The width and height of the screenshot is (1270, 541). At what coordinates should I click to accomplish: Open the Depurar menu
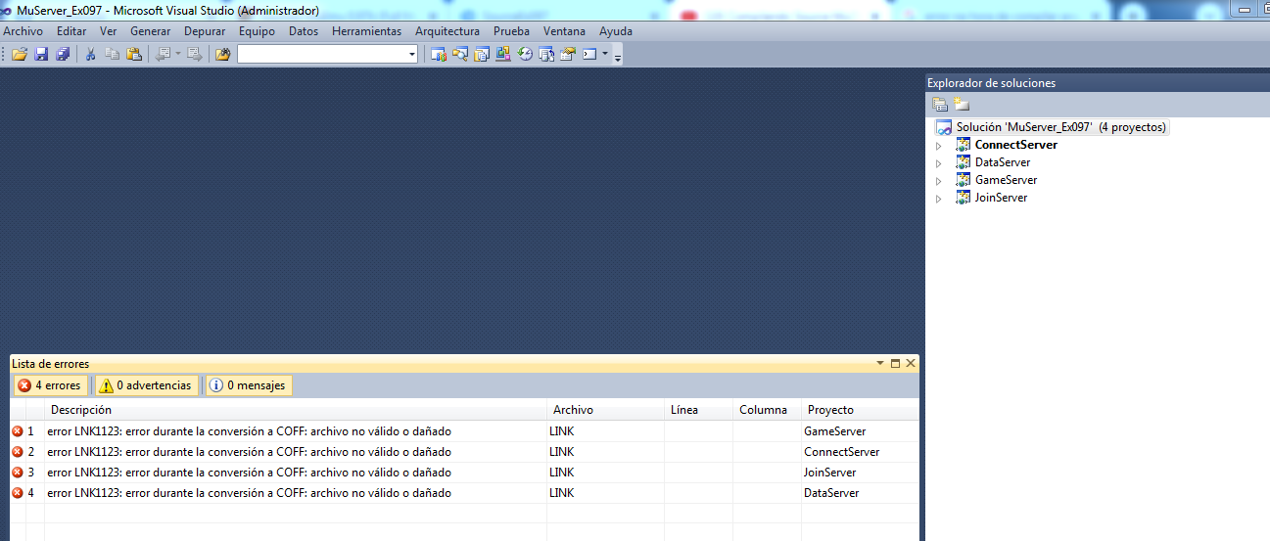click(x=205, y=31)
